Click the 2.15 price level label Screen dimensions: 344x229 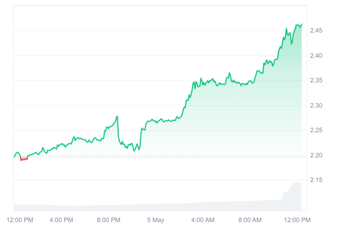[316, 180]
